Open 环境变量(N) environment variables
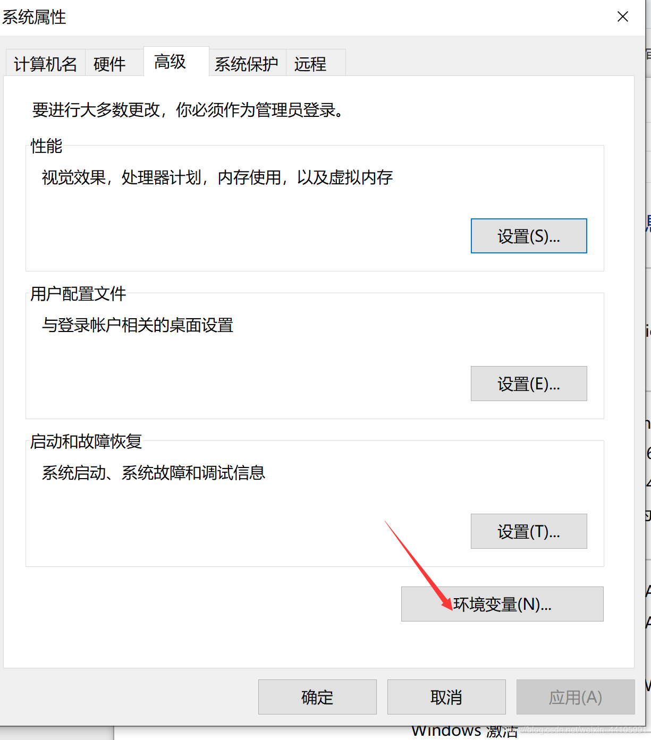This screenshot has width=651, height=740. 502,604
